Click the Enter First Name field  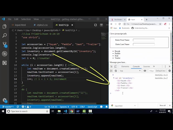(x=144, y=40)
